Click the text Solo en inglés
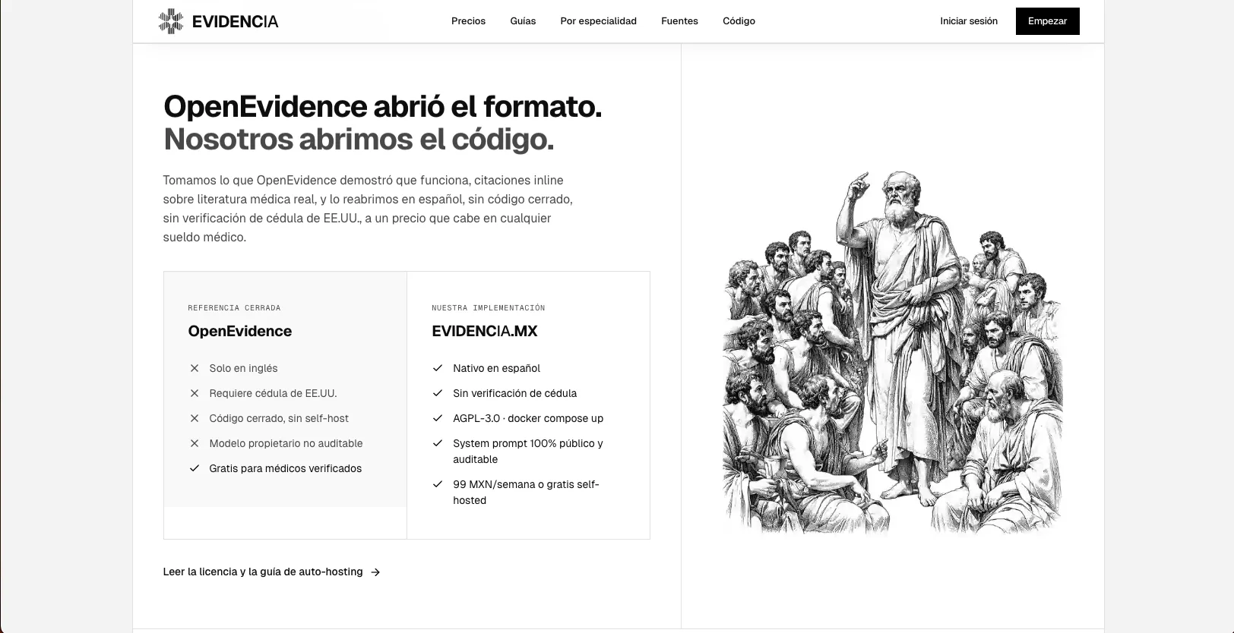This screenshot has width=1234, height=633. pos(243,368)
